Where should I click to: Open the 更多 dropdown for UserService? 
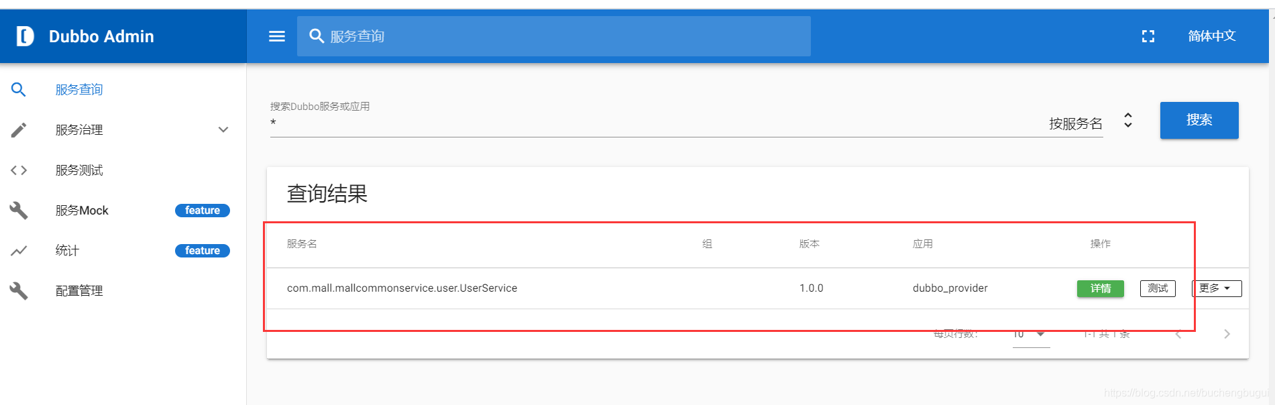[1217, 288]
